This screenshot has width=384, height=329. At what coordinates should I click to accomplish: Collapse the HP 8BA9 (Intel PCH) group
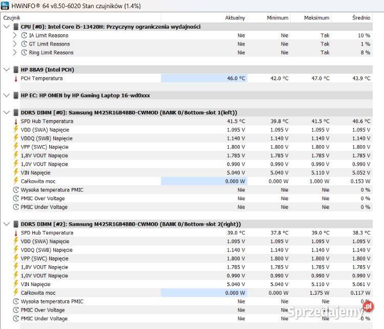pyautogui.click(x=7, y=69)
